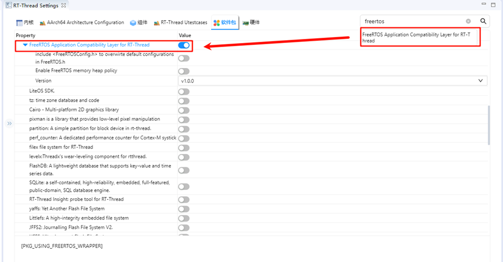
Task: Click the SQLite description row text
Action: click(x=99, y=186)
